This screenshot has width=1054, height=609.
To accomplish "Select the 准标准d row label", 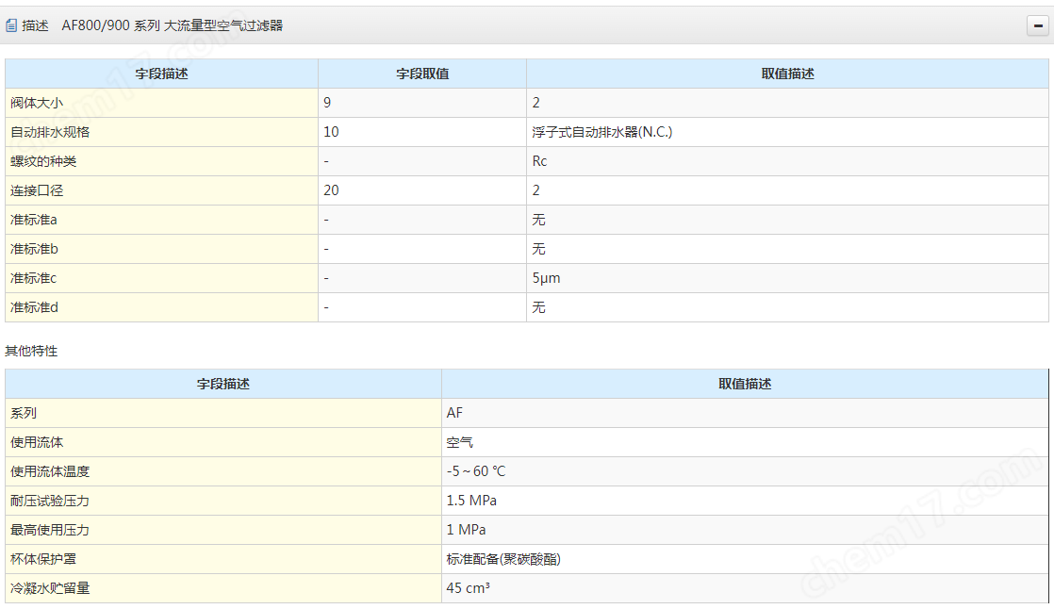I will pyautogui.click(x=34, y=307).
